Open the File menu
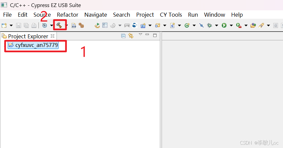The width and height of the screenshot is (283, 148). (7, 15)
